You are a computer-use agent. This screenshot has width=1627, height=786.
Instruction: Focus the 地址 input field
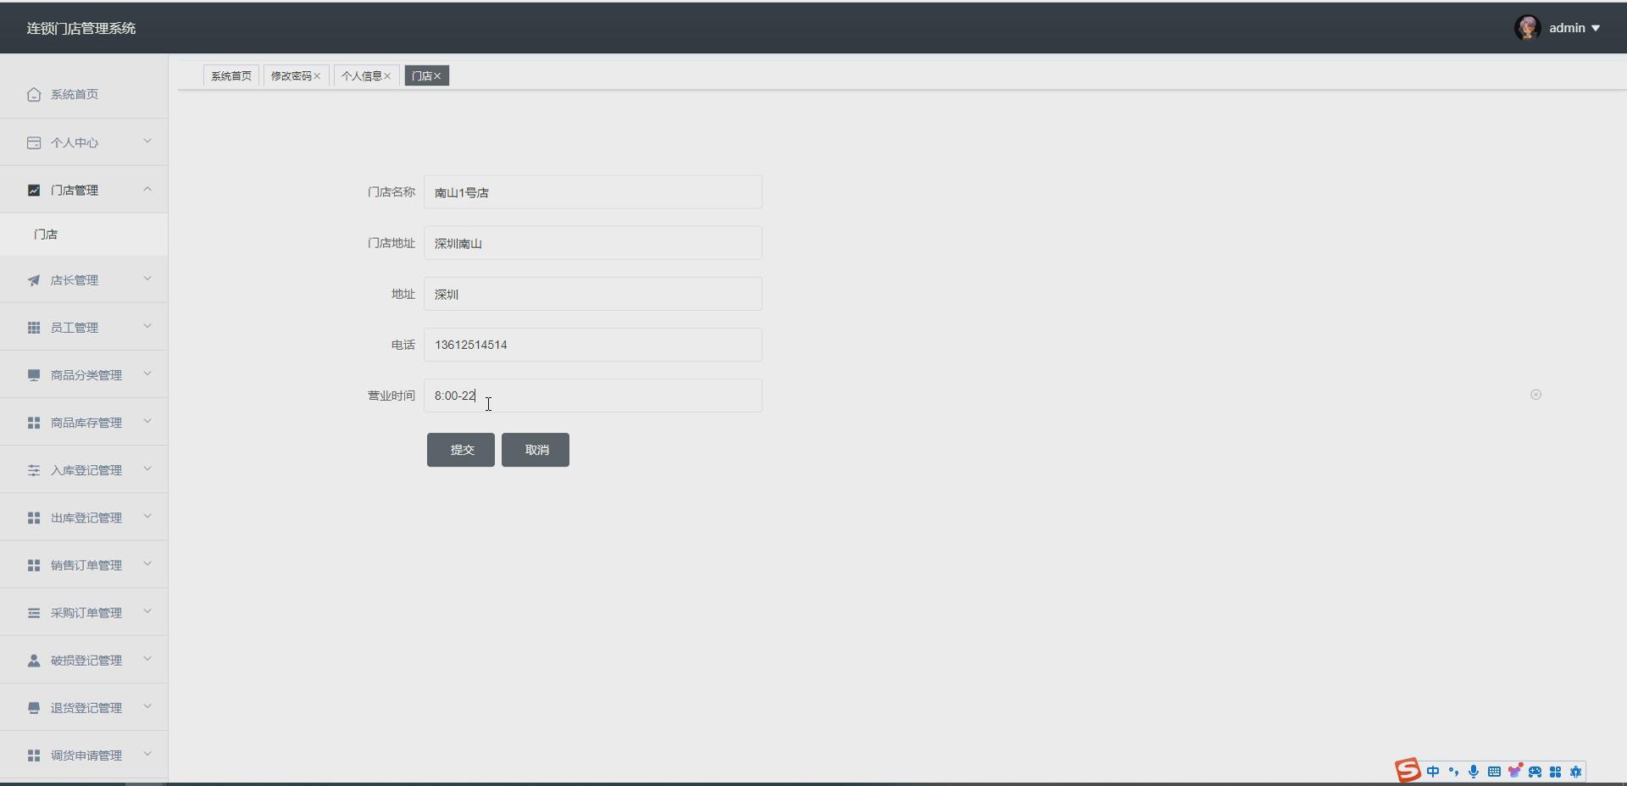(593, 294)
